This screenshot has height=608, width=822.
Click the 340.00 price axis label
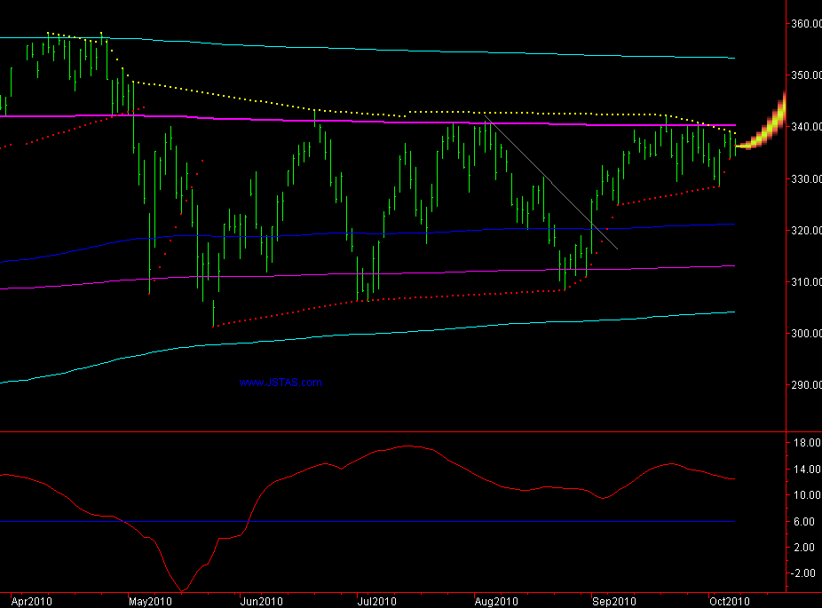805,127
